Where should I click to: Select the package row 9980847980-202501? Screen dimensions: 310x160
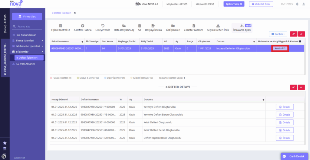pyautogui.click(x=177, y=48)
